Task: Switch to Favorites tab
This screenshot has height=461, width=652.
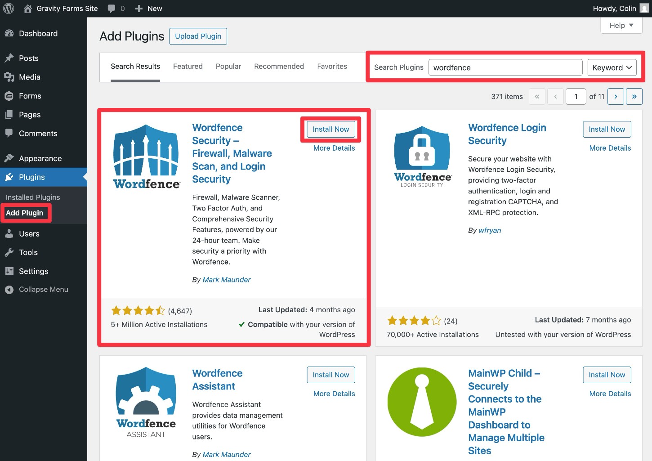Action: tap(332, 67)
